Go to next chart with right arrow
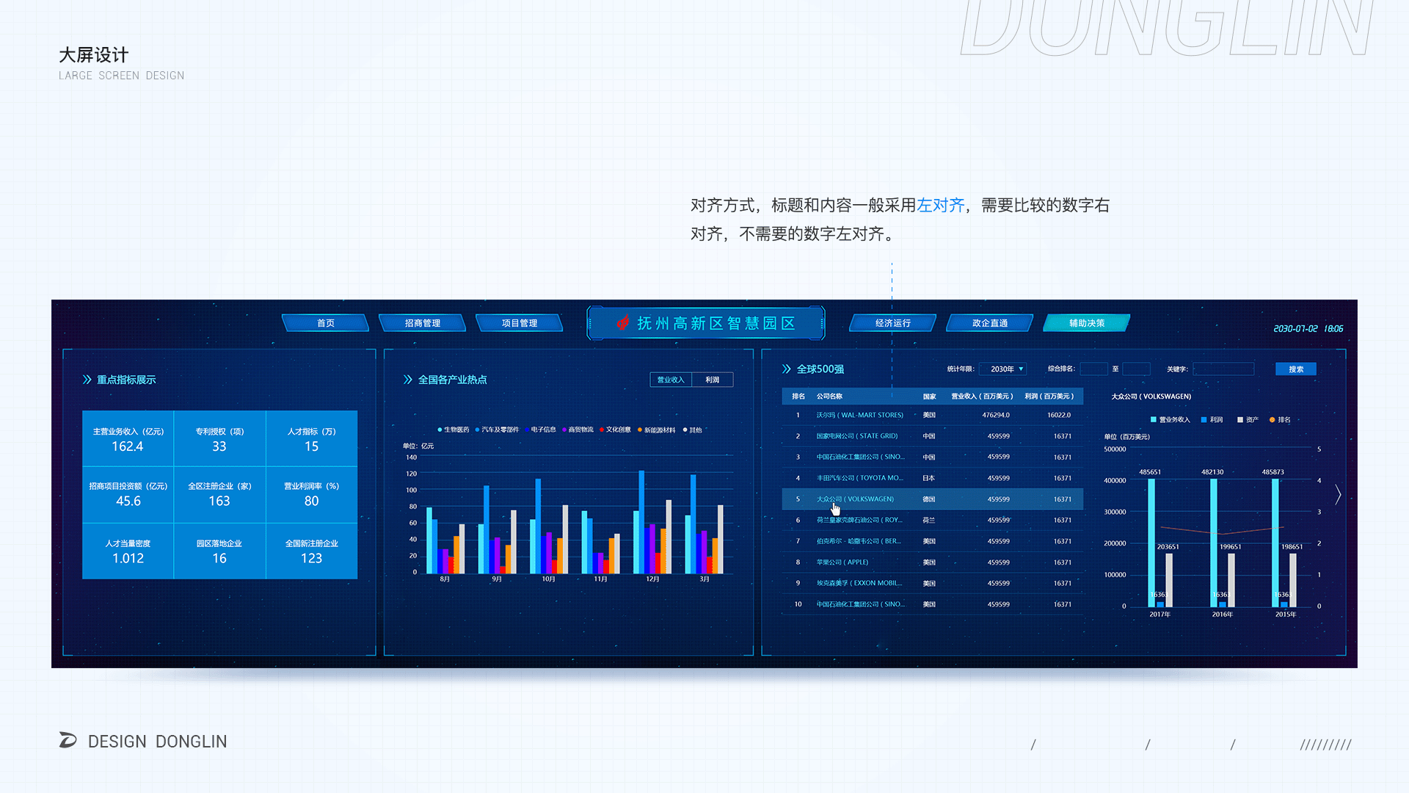Image resolution: width=1409 pixels, height=793 pixels. pyautogui.click(x=1338, y=495)
